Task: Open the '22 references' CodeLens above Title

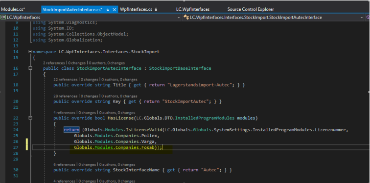Action: 66,80
